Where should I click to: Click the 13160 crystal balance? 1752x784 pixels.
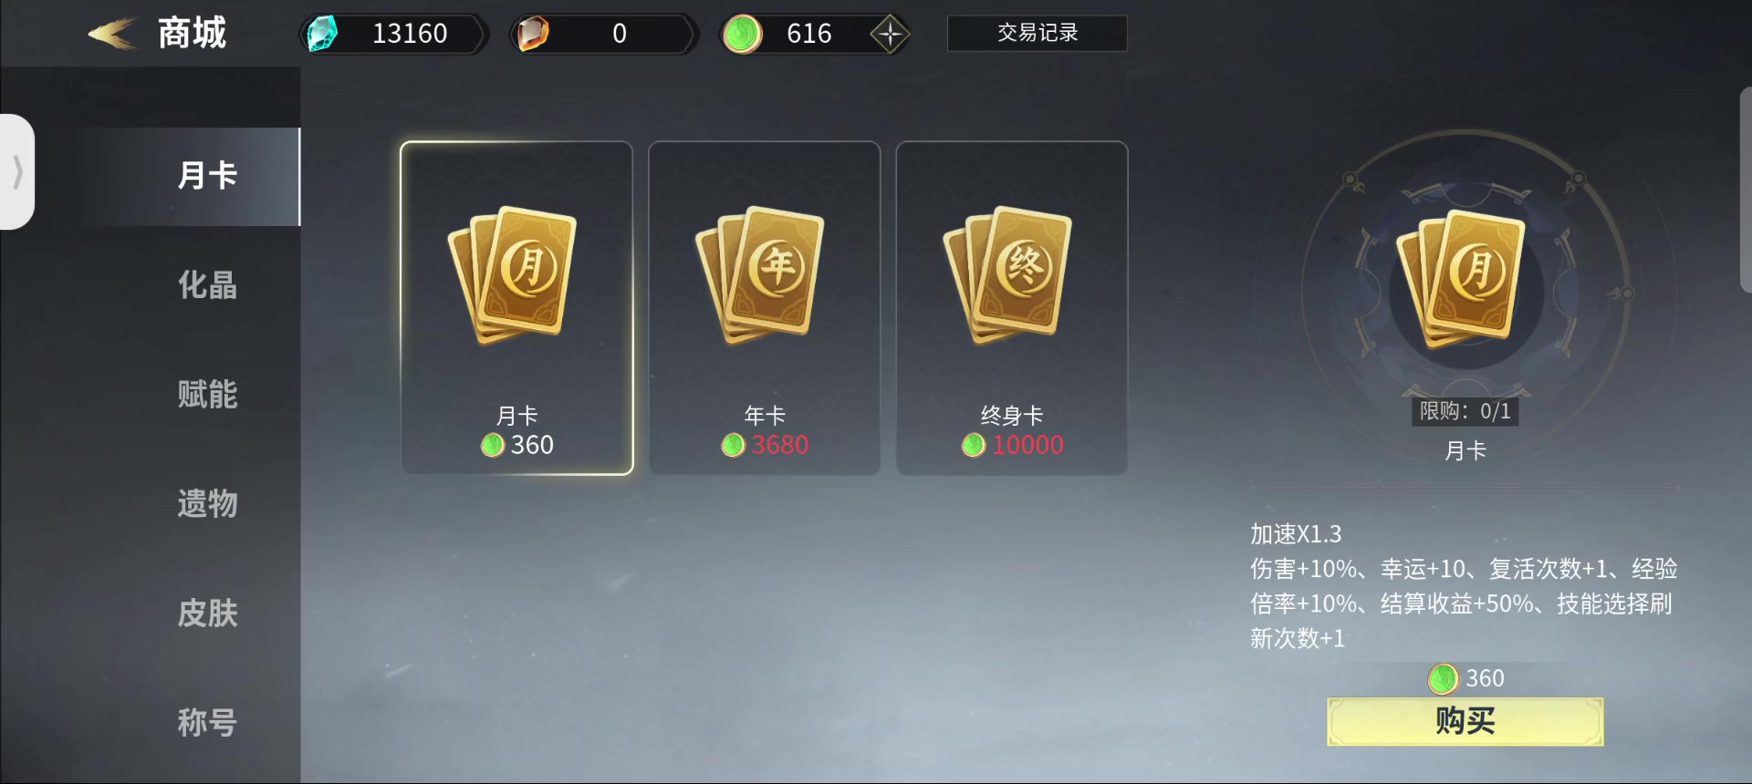pyautogui.click(x=410, y=34)
